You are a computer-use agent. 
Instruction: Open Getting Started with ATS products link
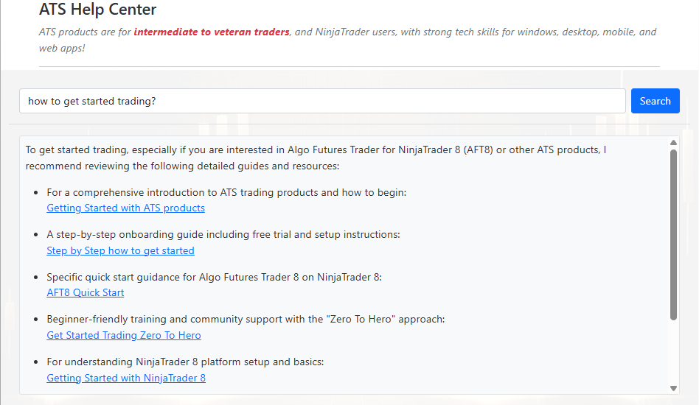(x=125, y=208)
